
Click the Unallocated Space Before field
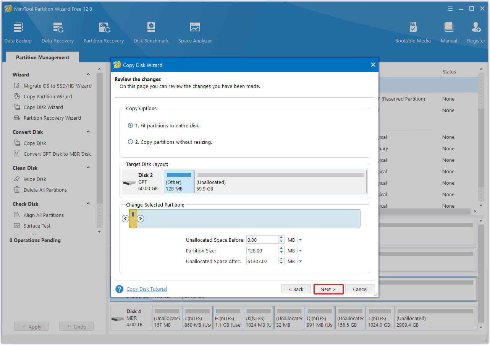click(262, 240)
